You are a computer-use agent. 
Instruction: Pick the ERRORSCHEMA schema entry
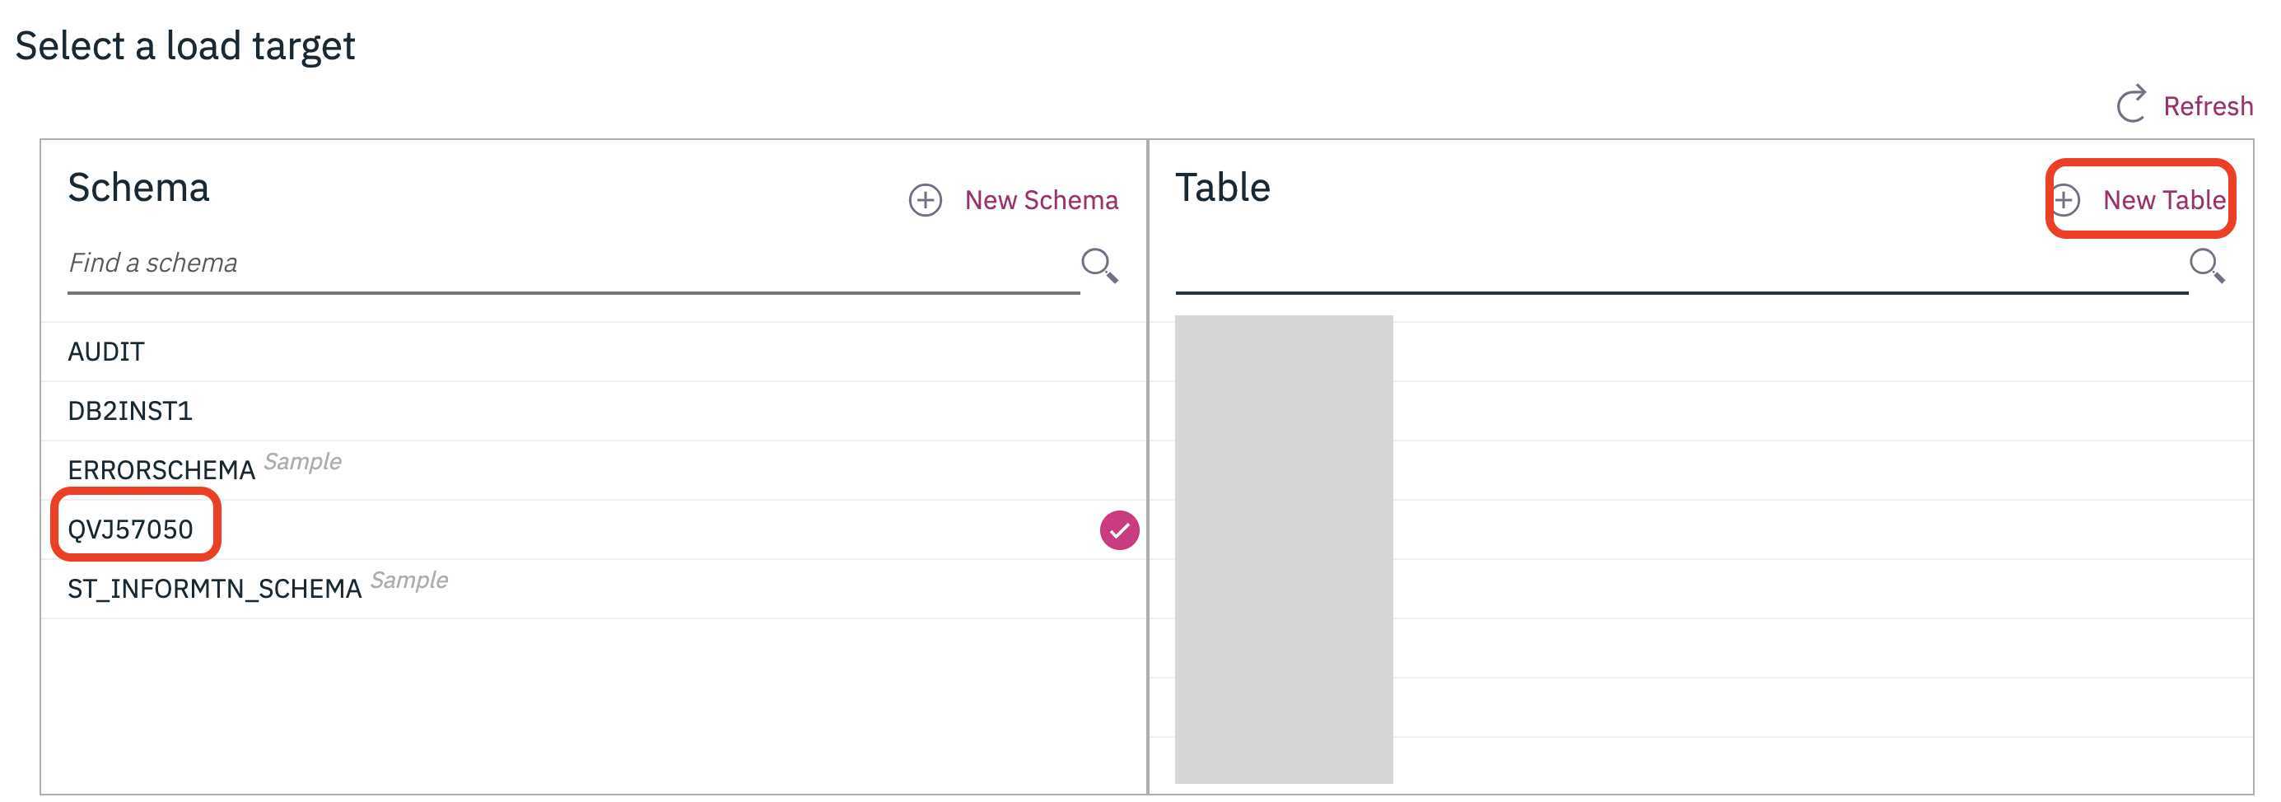(161, 470)
